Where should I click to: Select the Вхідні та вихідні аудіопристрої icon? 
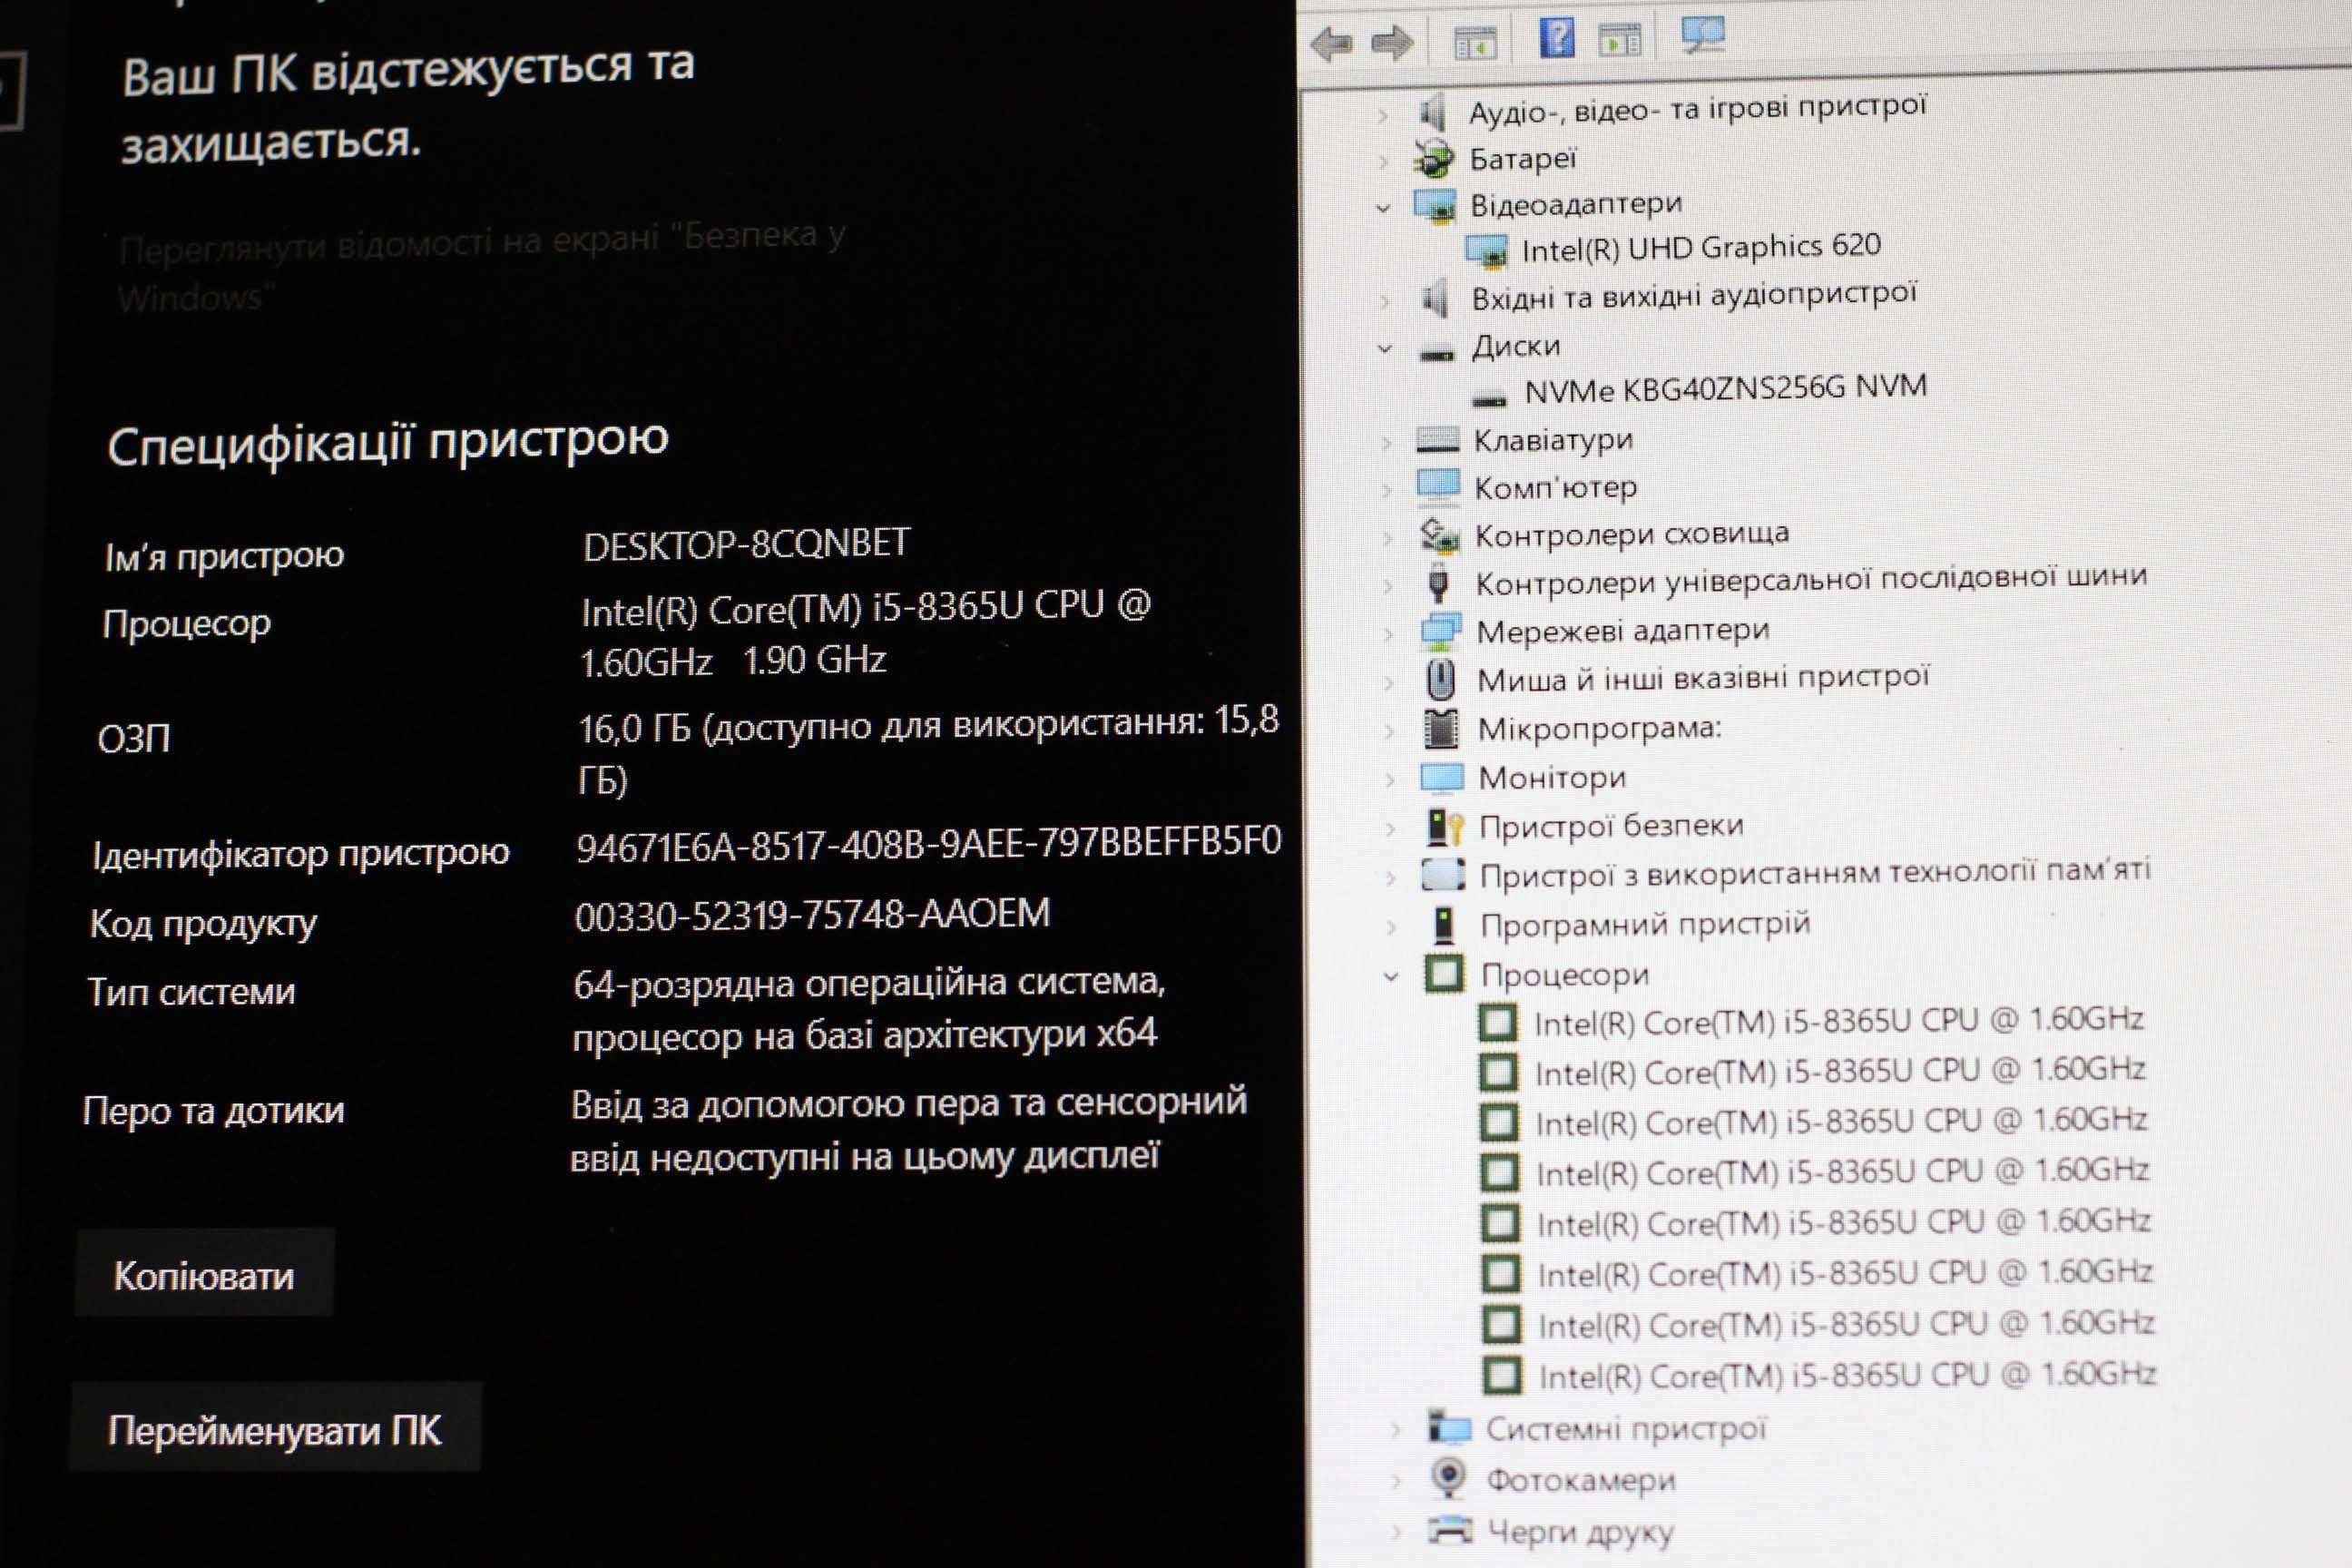click(x=1436, y=299)
